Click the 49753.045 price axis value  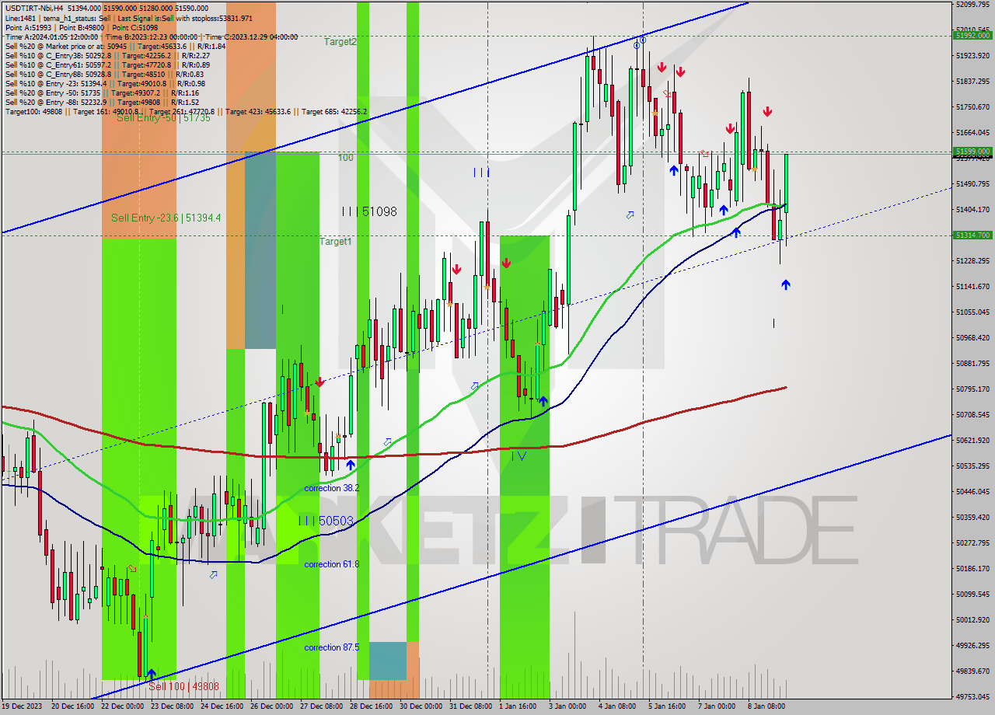point(973,696)
